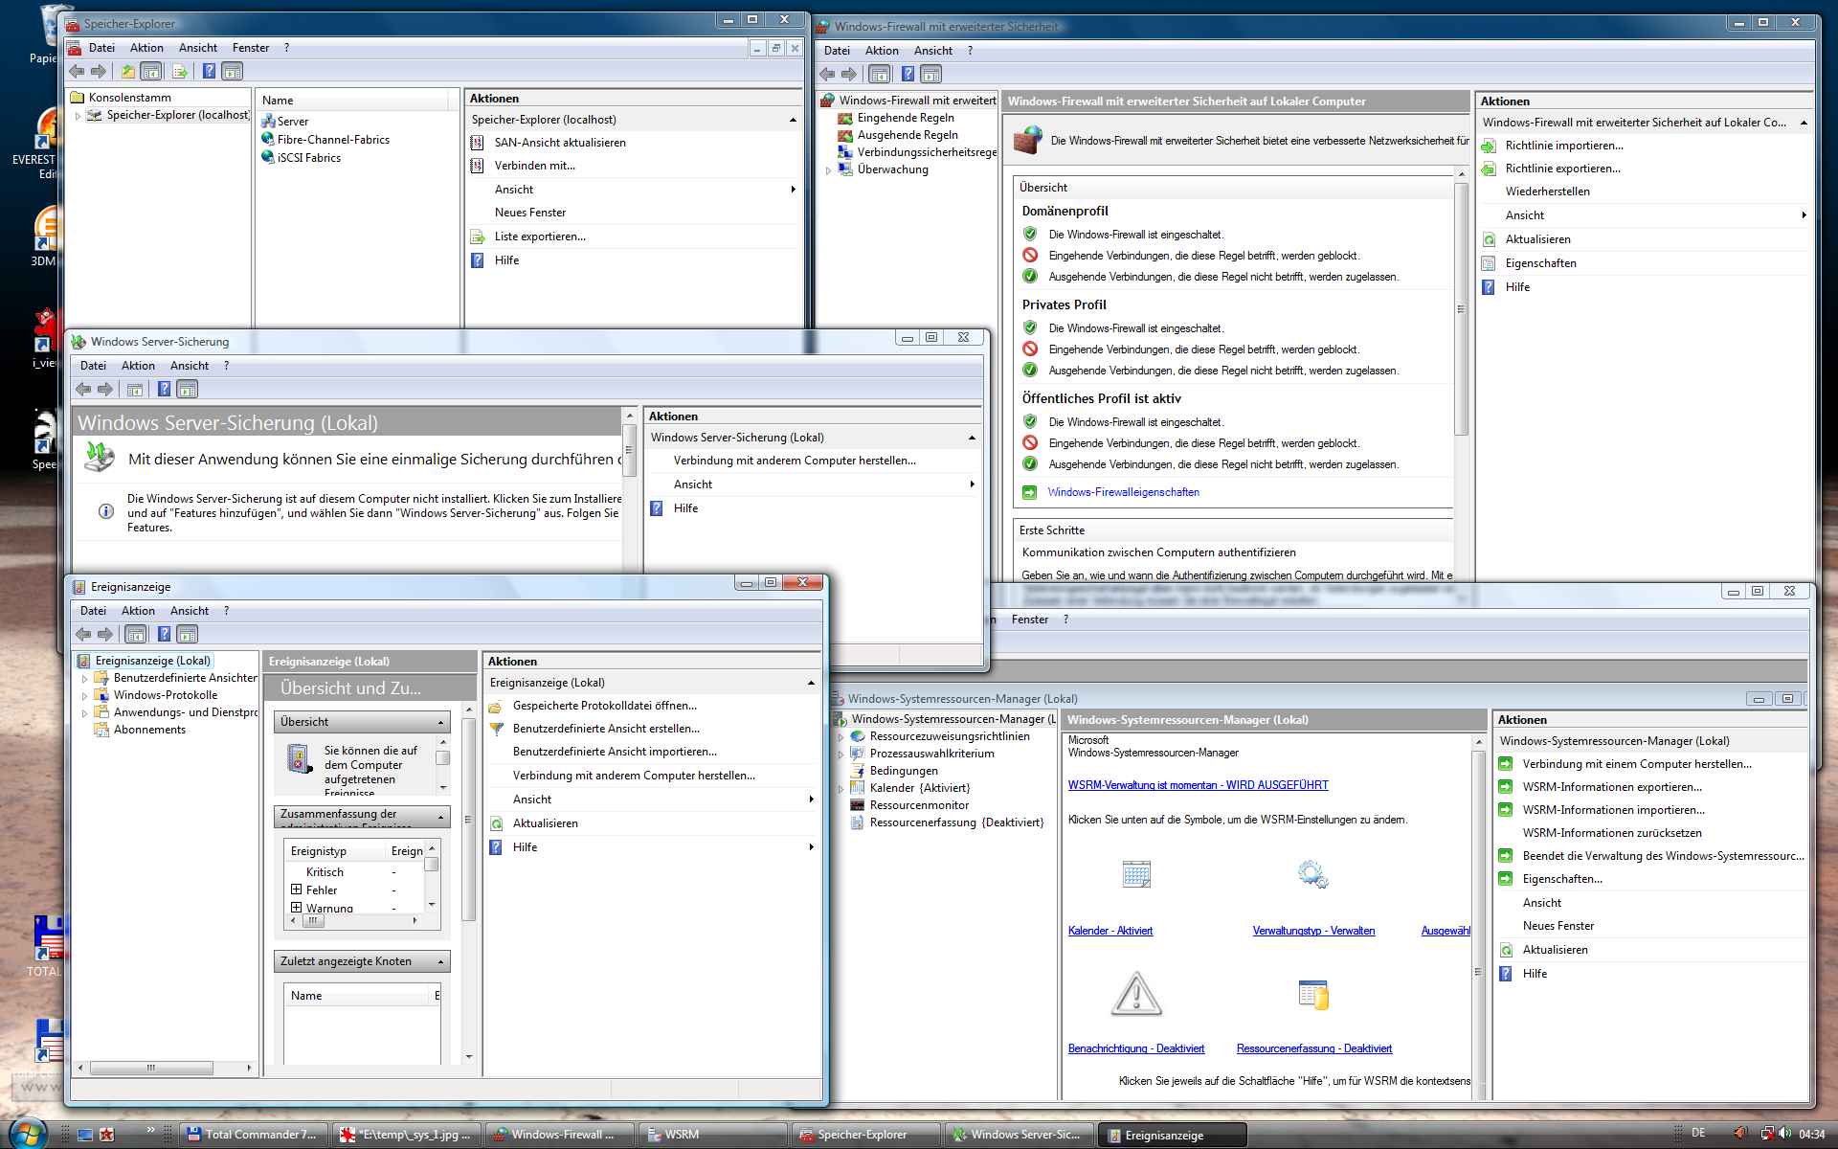Click the Richtlinie importieren action icon
The image size is (1838, 1149).
coord(1489,146)
